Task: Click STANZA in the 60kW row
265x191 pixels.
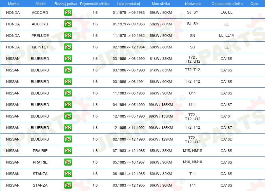Action: (x=40, y=174)
